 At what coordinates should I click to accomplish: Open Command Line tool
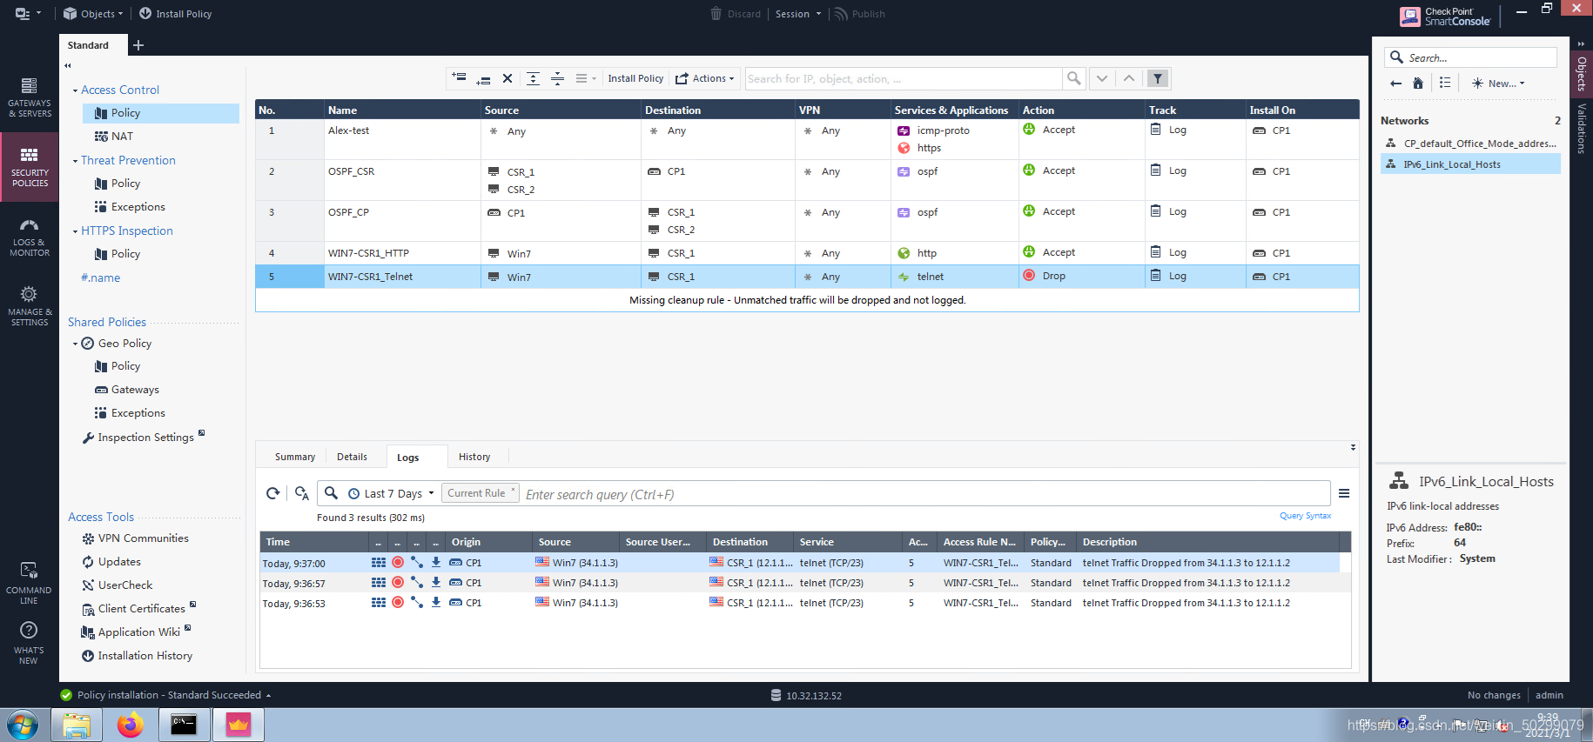click(29, 583)
